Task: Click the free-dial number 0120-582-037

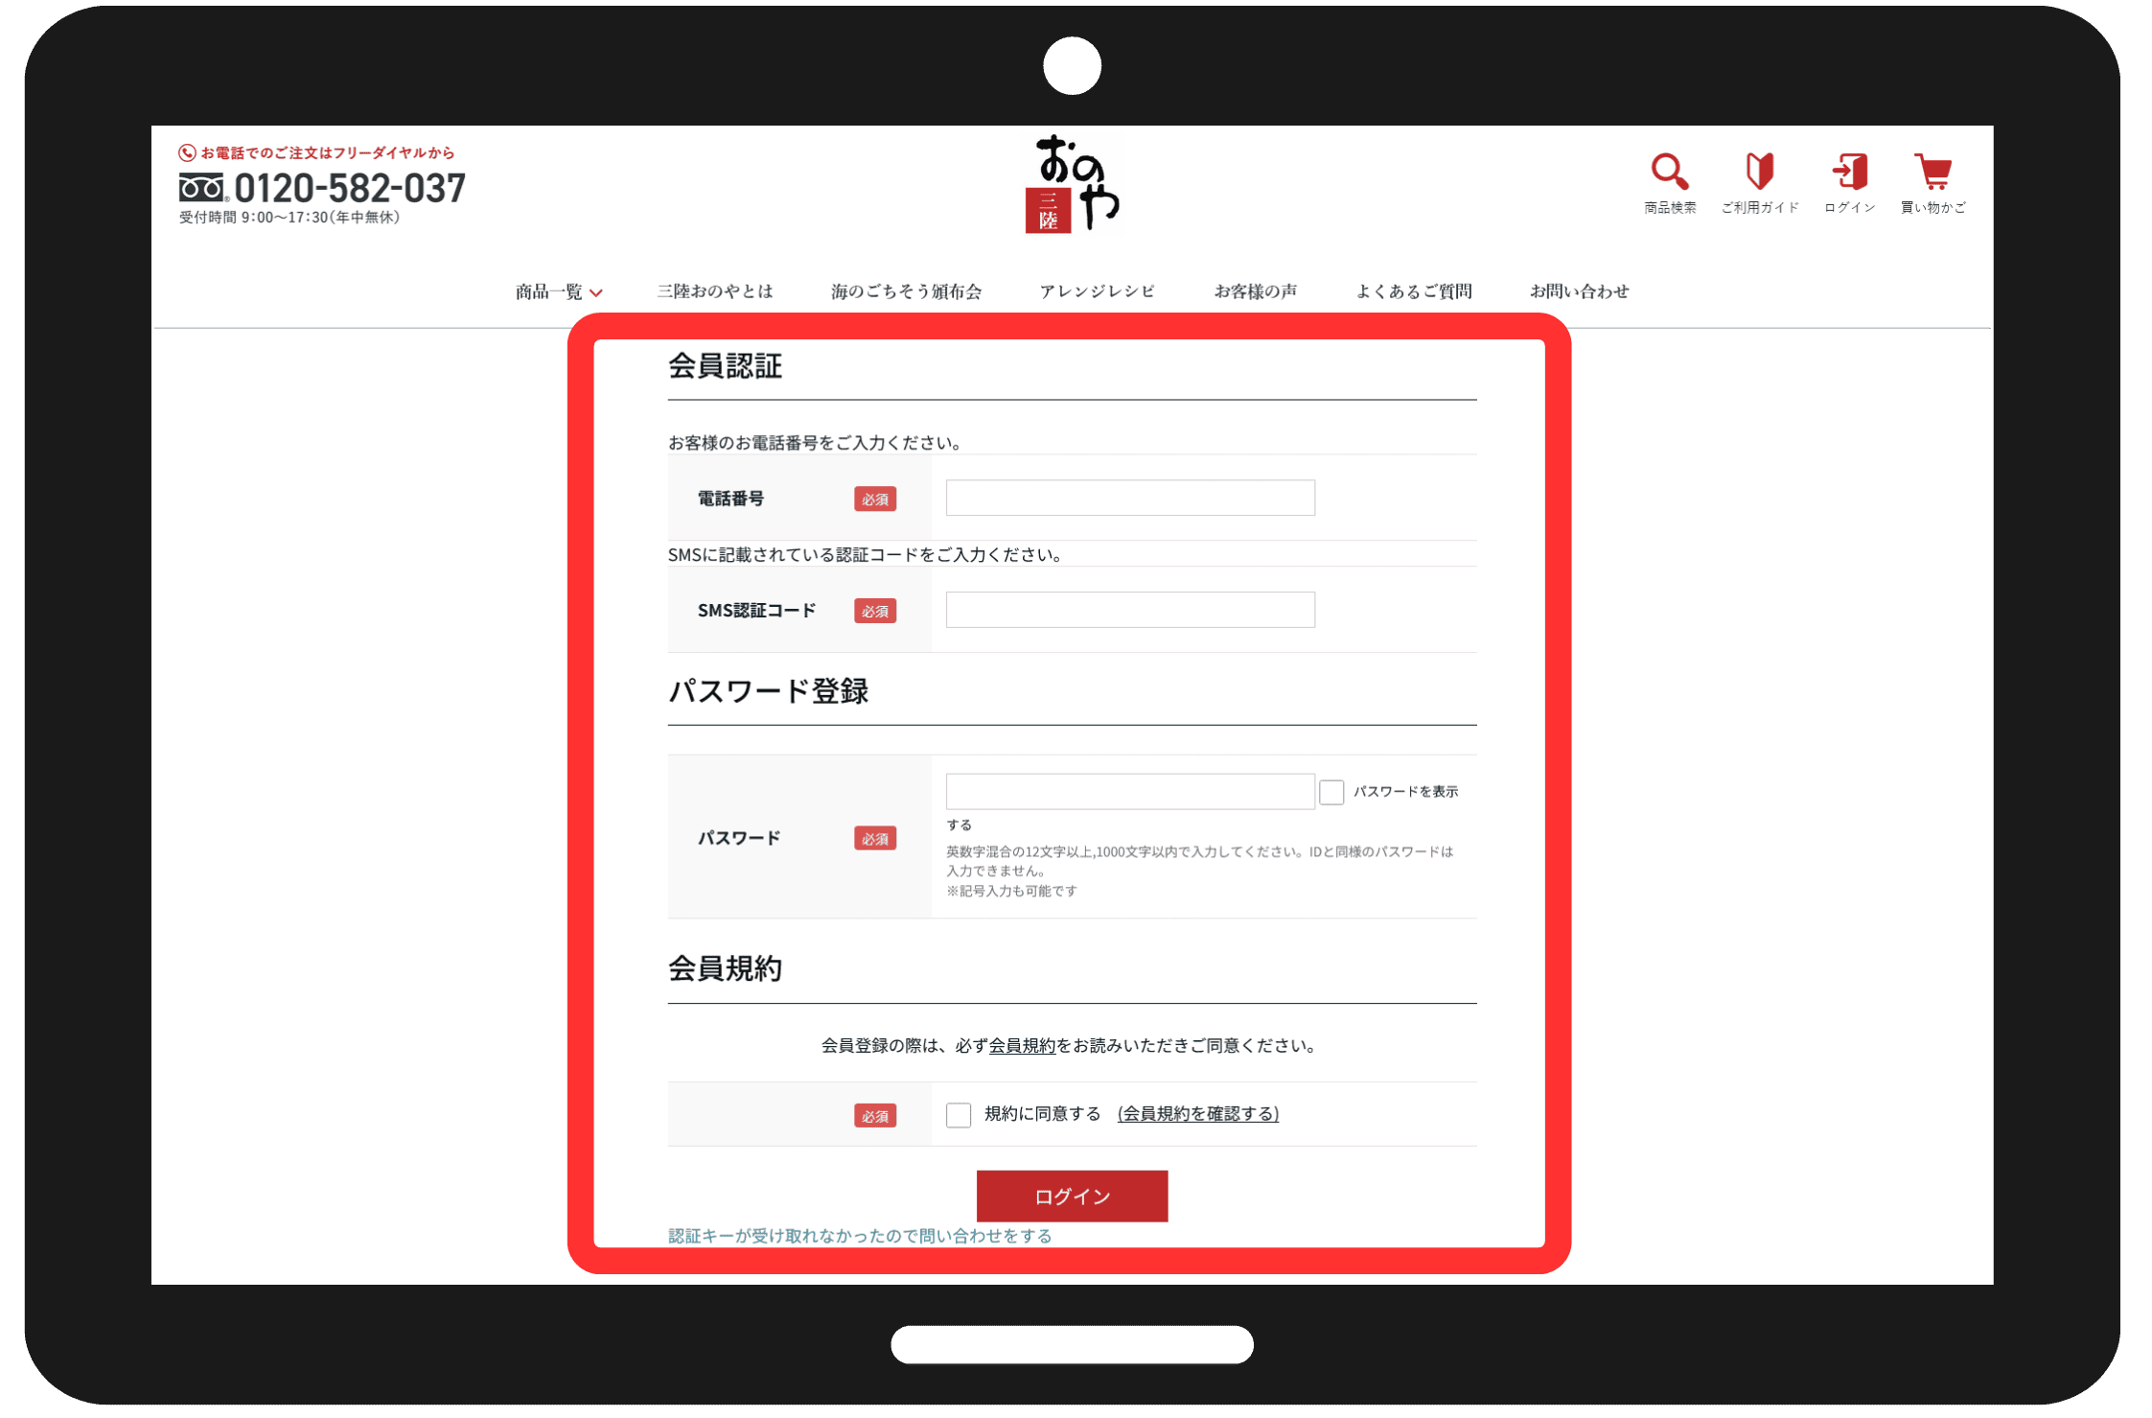Action: 349,188
